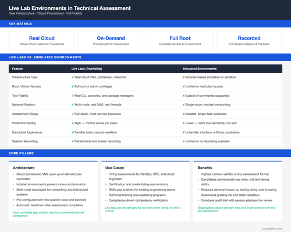Click the CORE PILLARS section header
This screenshot has width=291, height=232.
[21, 153]
